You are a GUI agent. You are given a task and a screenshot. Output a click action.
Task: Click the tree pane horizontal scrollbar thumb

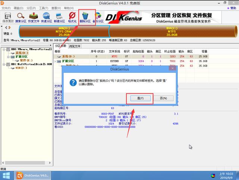(x=25, y=163)
